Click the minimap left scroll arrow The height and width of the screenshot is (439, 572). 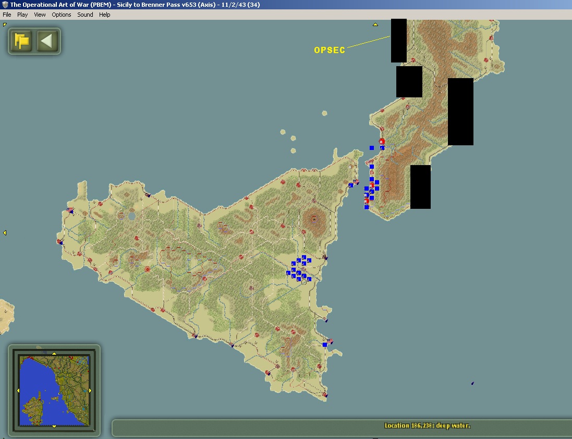coord(18,391)
